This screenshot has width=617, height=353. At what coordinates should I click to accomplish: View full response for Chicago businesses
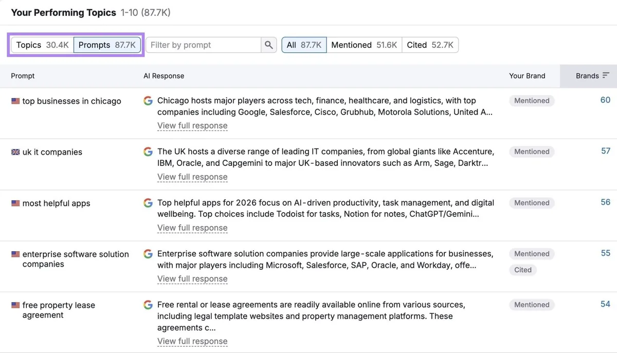point(192,126)
